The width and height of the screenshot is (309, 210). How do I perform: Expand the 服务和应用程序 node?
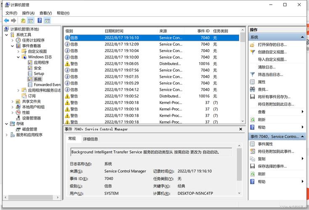pyautogui.click(x=6, y=135)
